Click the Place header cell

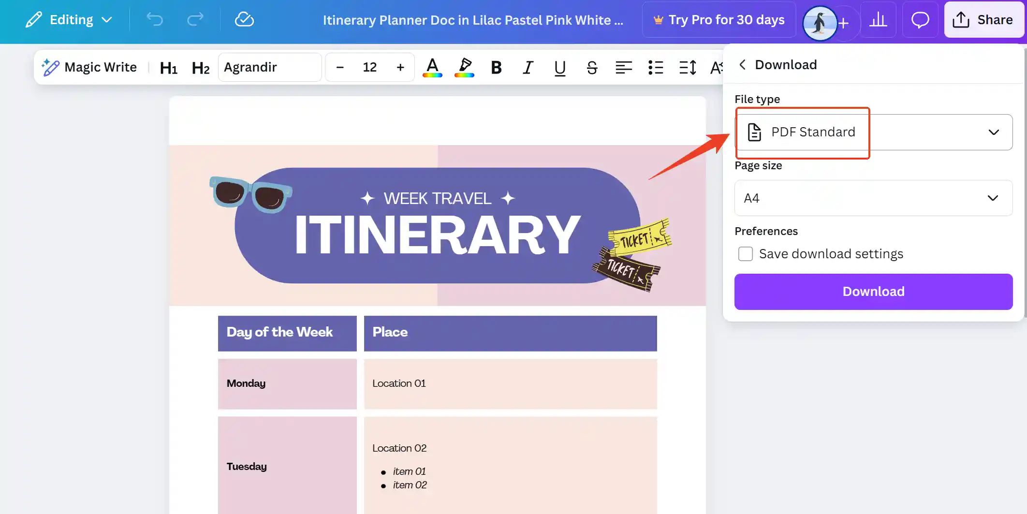(x=510, y=333)
